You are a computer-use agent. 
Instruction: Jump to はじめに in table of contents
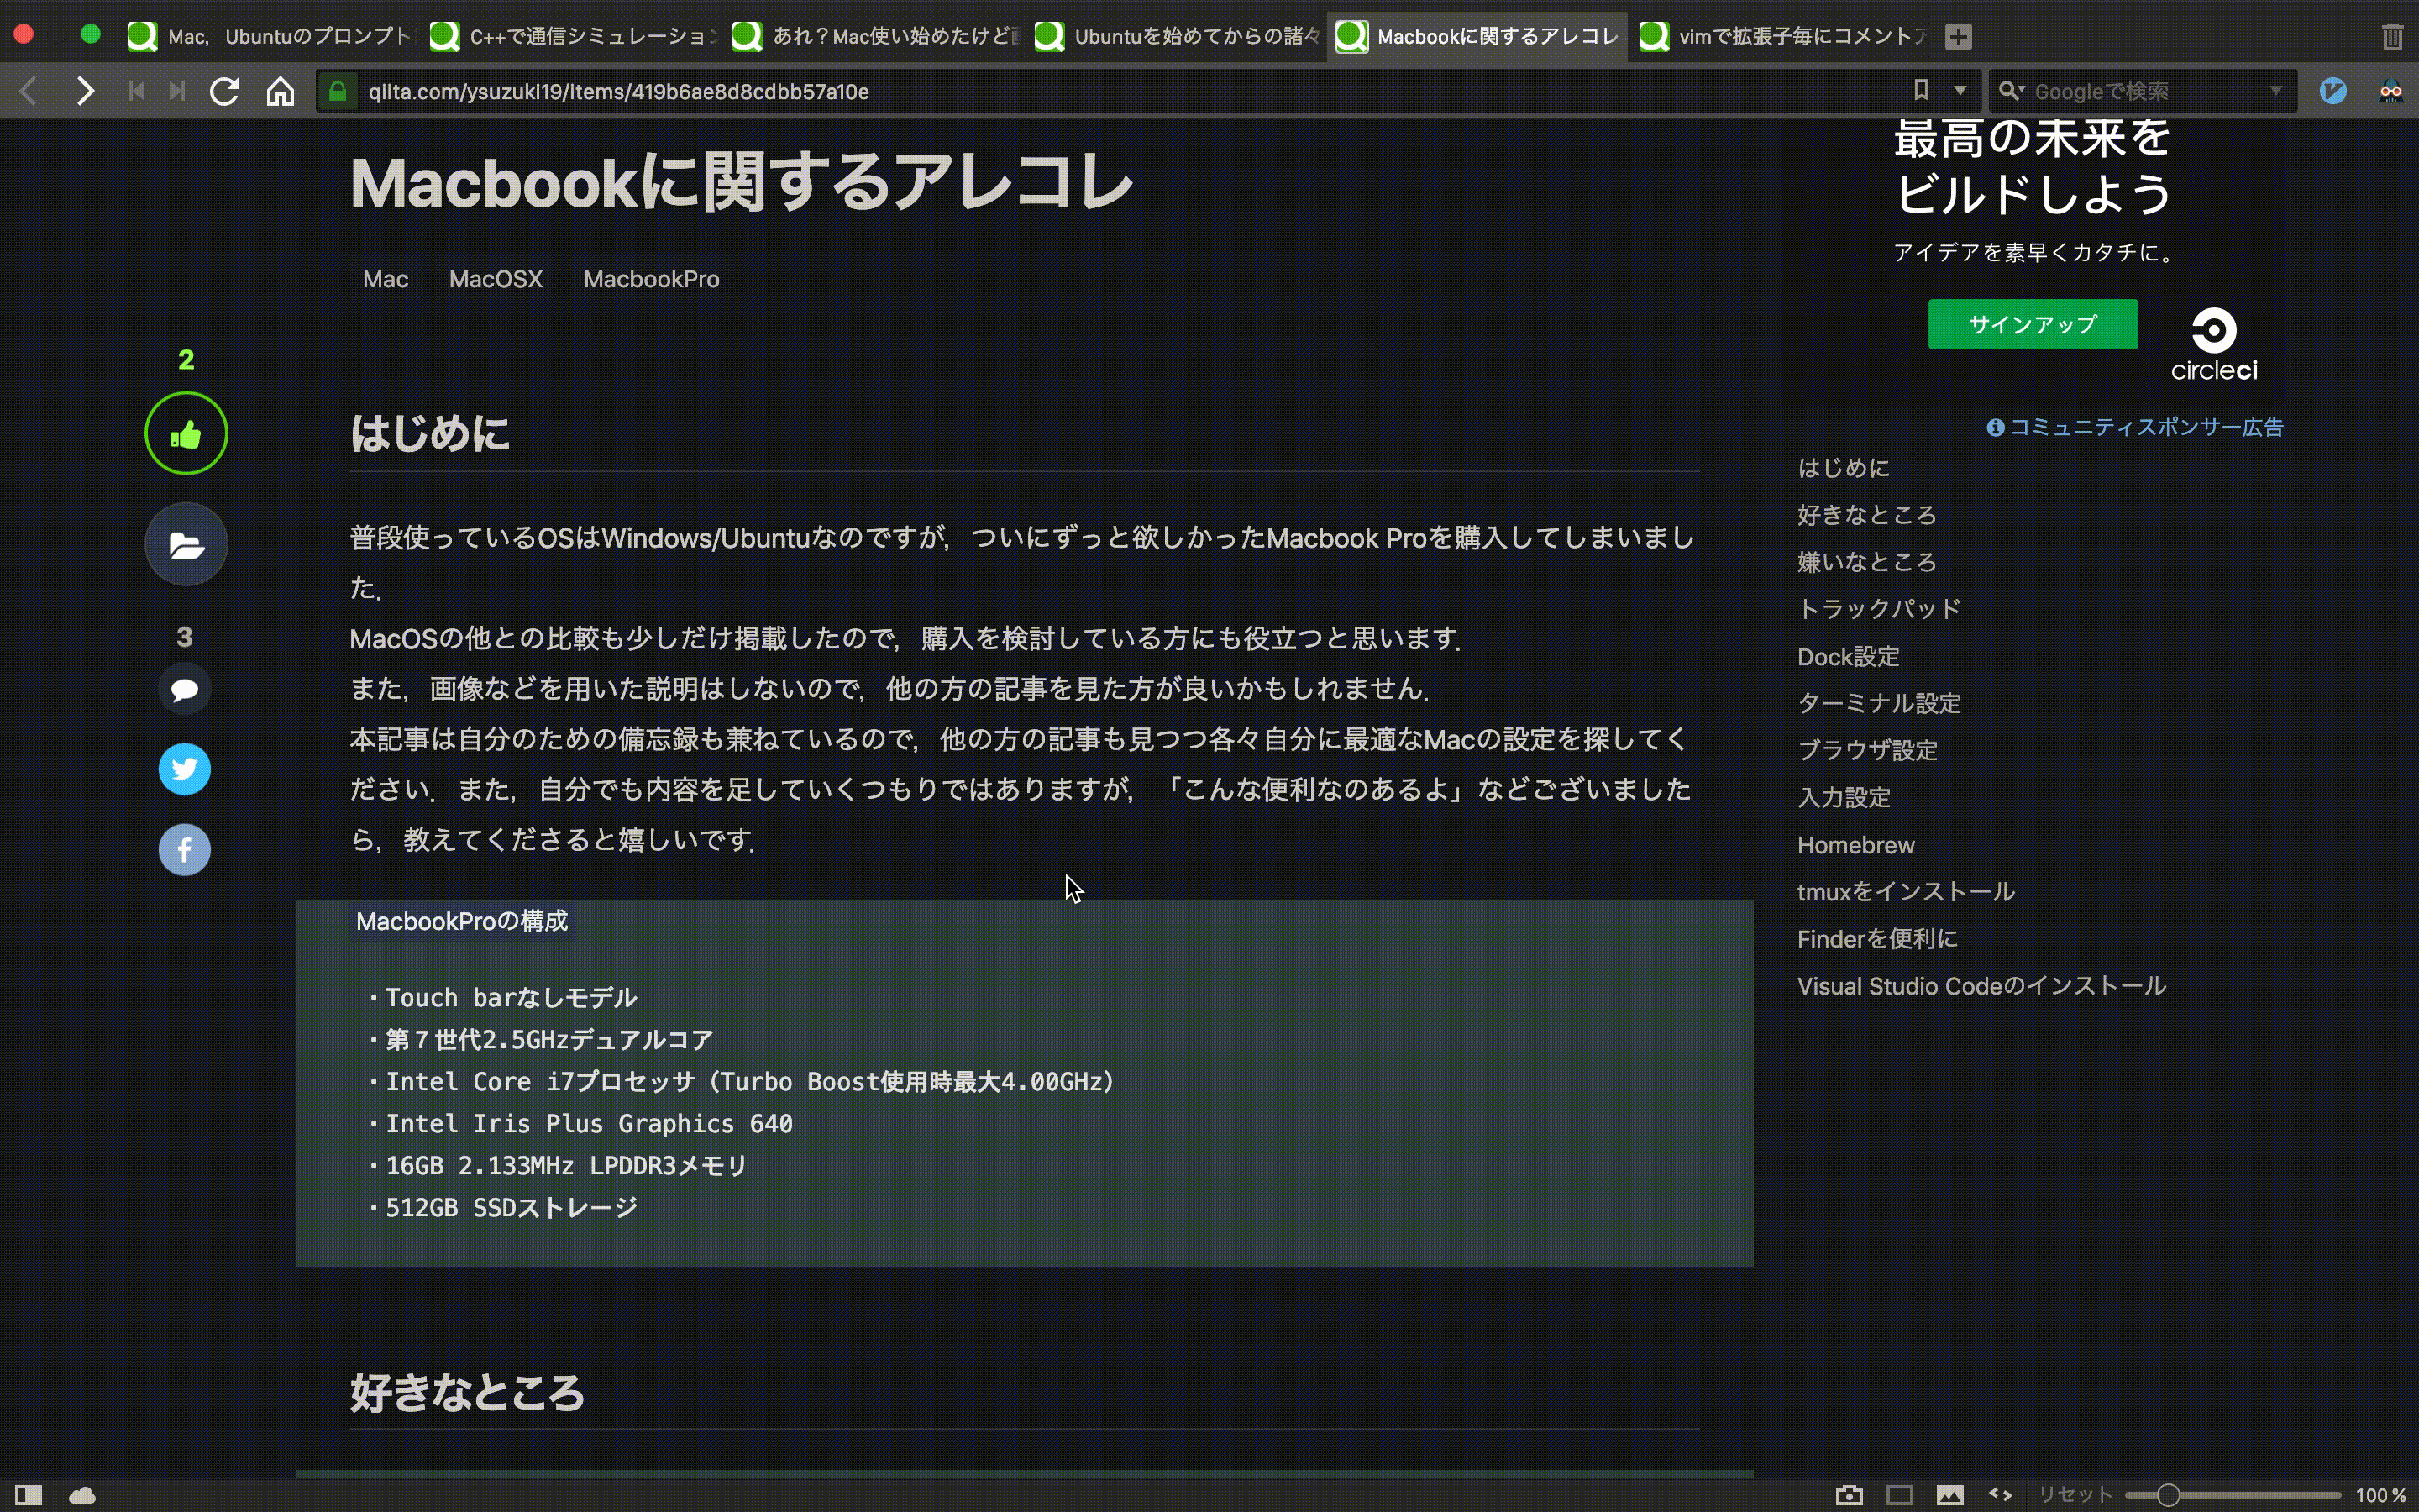pyautogui.click(x=1844, y=468)
